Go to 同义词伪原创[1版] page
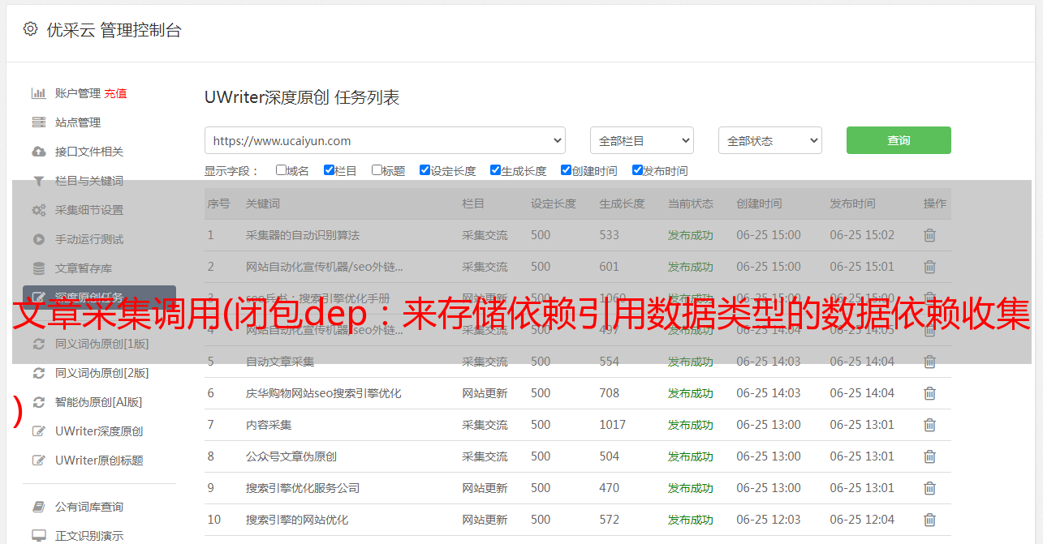 [101, 344]
